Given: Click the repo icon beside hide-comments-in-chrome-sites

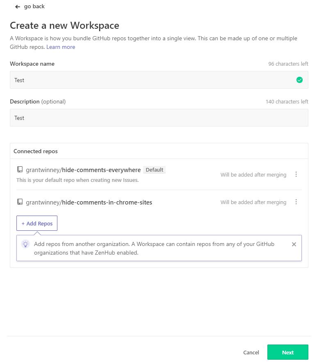Looking at the screenshot, I should pyautogui.click(x=20, y=202).
